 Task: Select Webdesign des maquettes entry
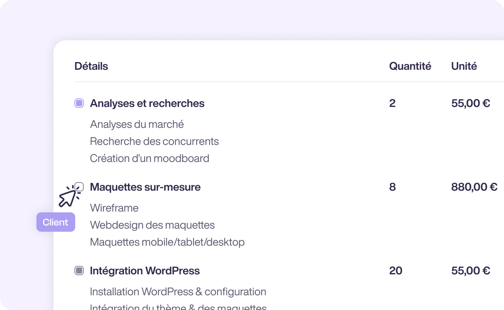tap(152, 225)
